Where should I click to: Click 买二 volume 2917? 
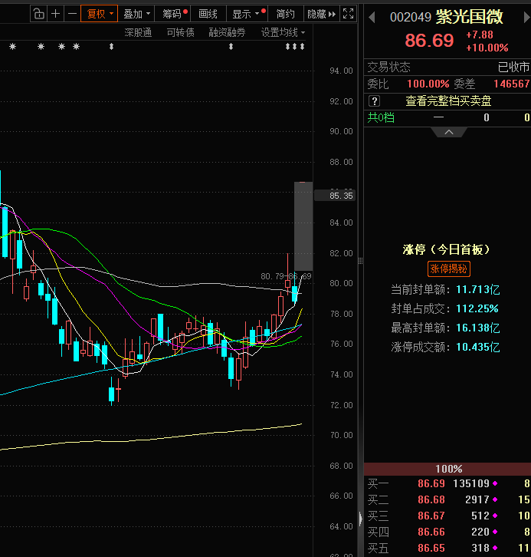[477, 499]
